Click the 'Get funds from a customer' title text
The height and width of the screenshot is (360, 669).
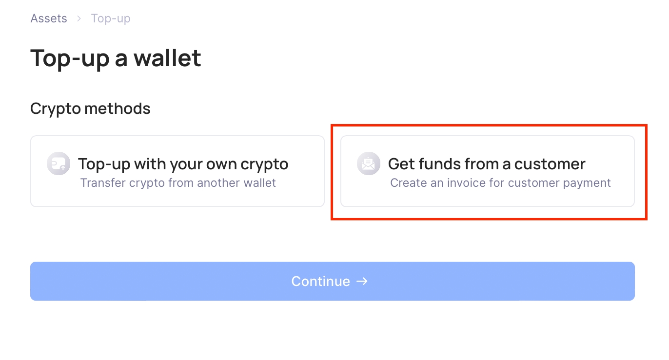click(487, 164)
